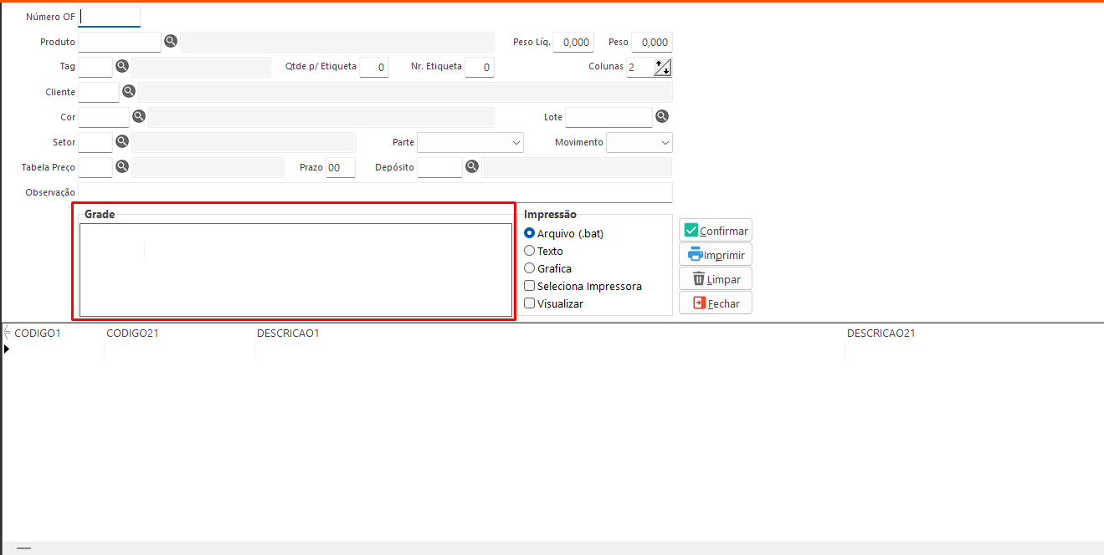
Task: Focus the Número OF input field
Action: tap(110, 17)
